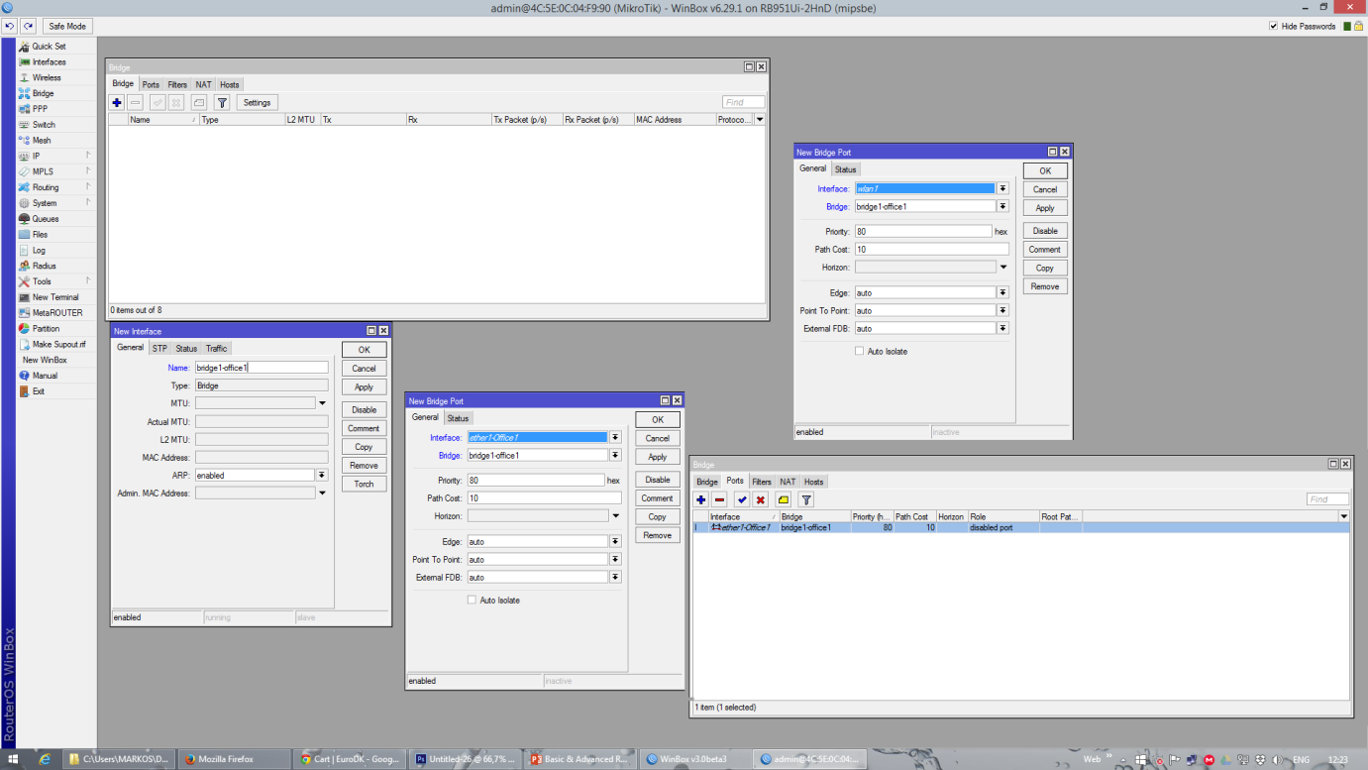Click Torch button in New Interface
The width and height of the screenshot is (1368, 770).
[x=364, y=485]
